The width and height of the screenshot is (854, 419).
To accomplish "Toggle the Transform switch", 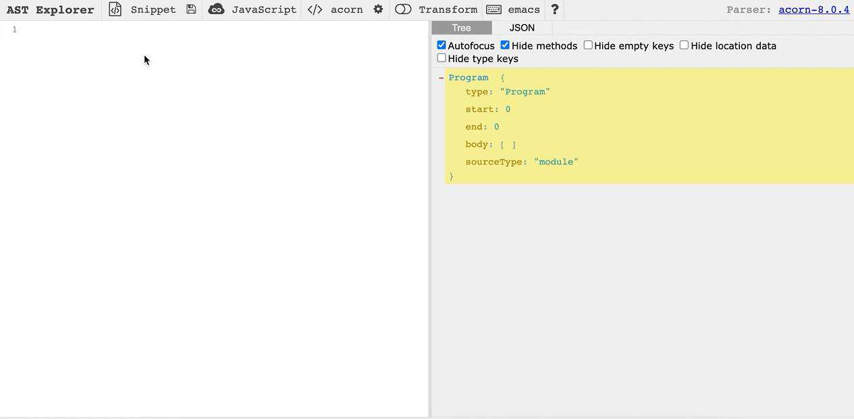I will pyautogui.click(x=403, y=9).
